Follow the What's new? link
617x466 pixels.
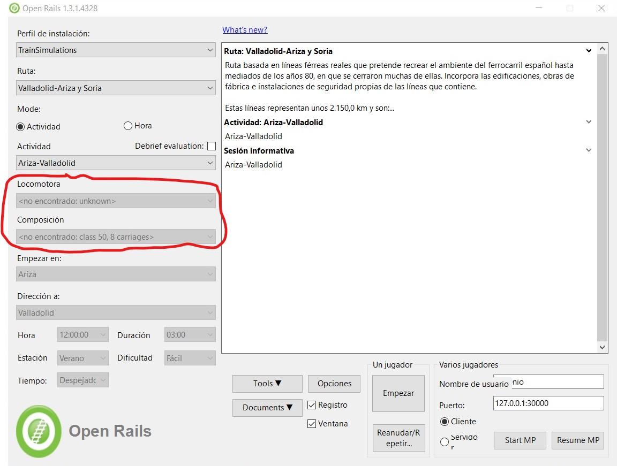point(245,30)
